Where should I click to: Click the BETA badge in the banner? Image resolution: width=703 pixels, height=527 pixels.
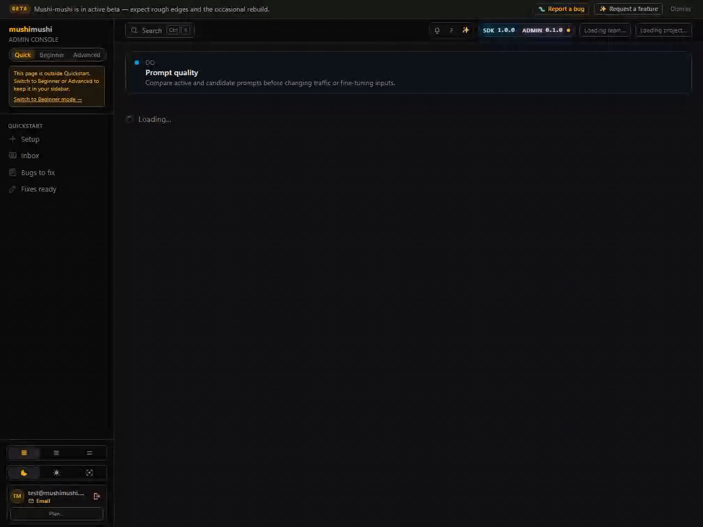tap(19, 9)
